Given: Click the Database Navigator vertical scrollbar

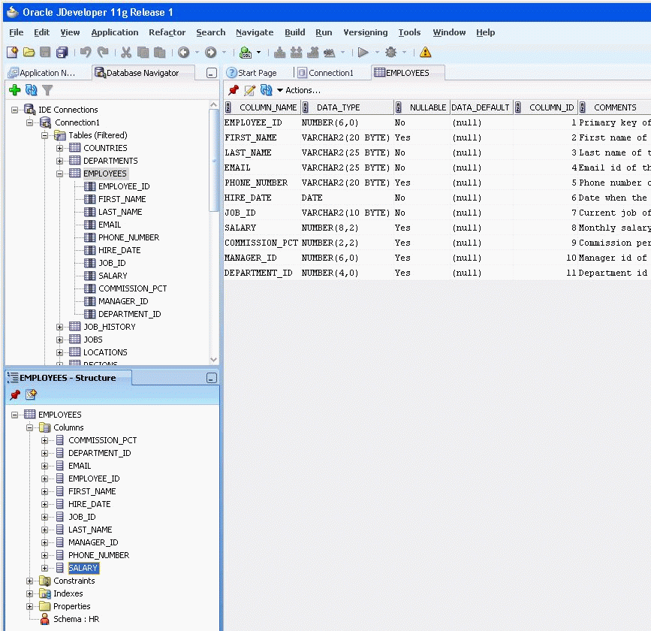Looking at the screenshot, I should click(x=214, y=225).
